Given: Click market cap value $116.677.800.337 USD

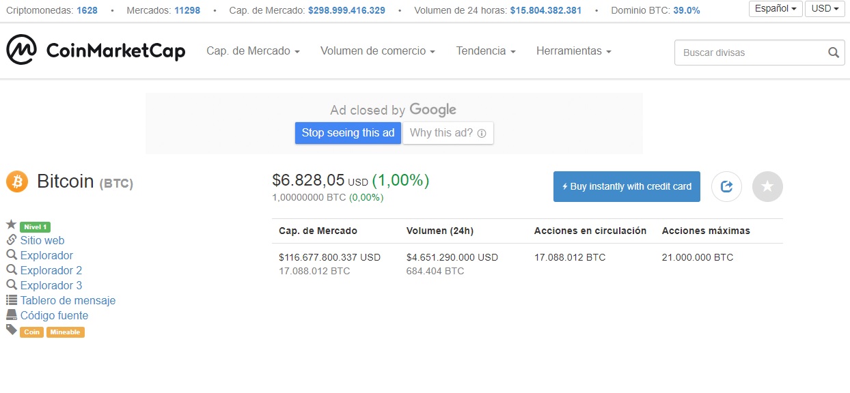Looking at the screenshot, I should coord(329,257).
